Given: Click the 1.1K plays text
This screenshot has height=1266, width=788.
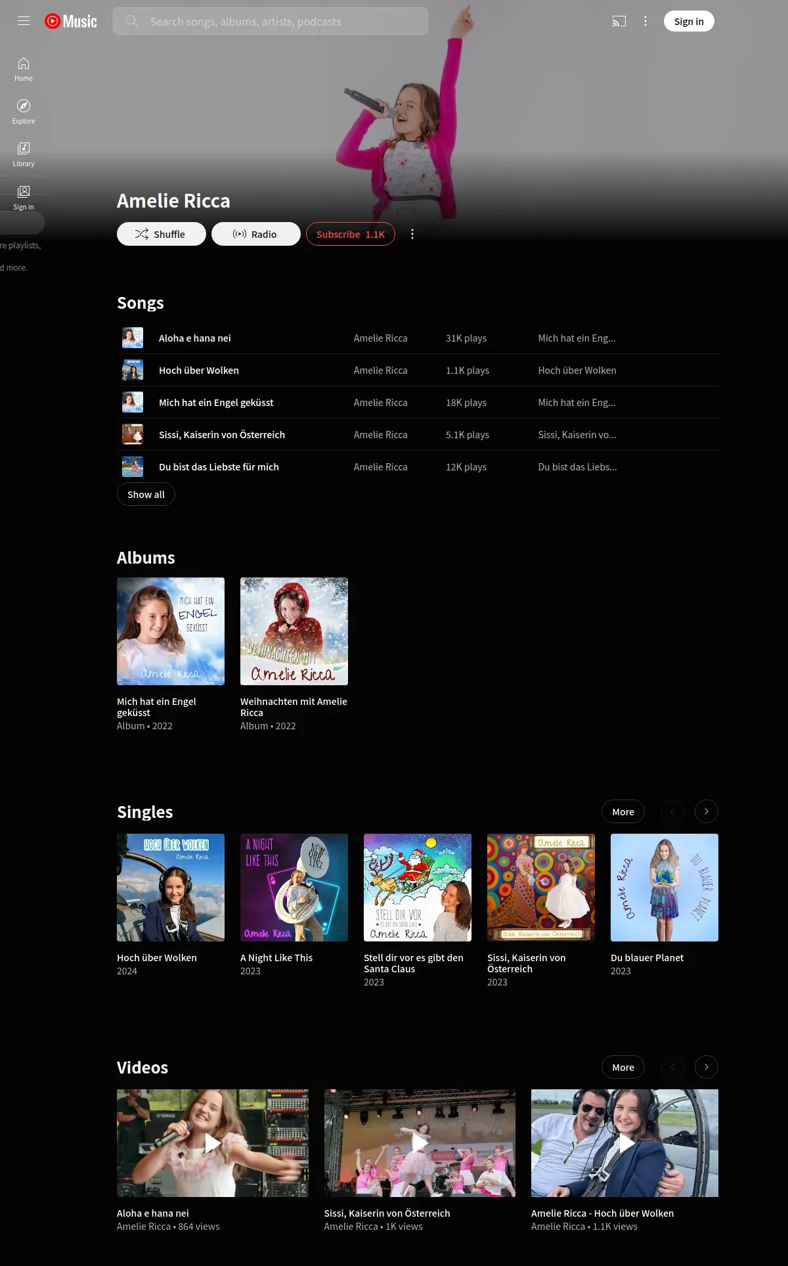Looking at the screenshot, I should 468,370.
